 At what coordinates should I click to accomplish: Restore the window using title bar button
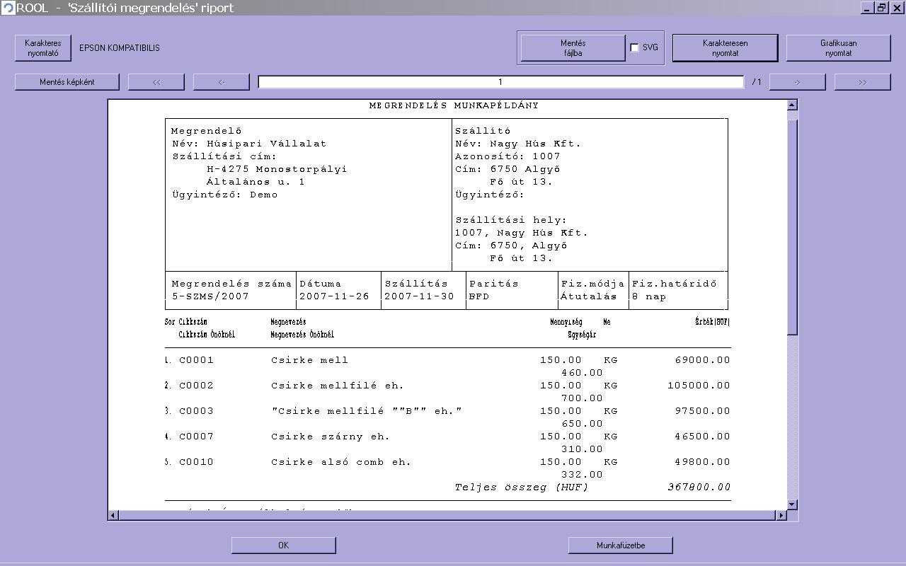click(x=882, y=8)
